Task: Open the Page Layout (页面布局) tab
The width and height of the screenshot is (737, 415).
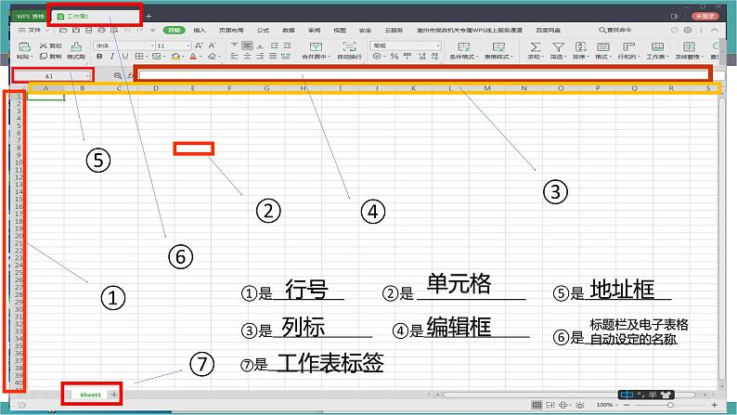Action: [231, 30]
